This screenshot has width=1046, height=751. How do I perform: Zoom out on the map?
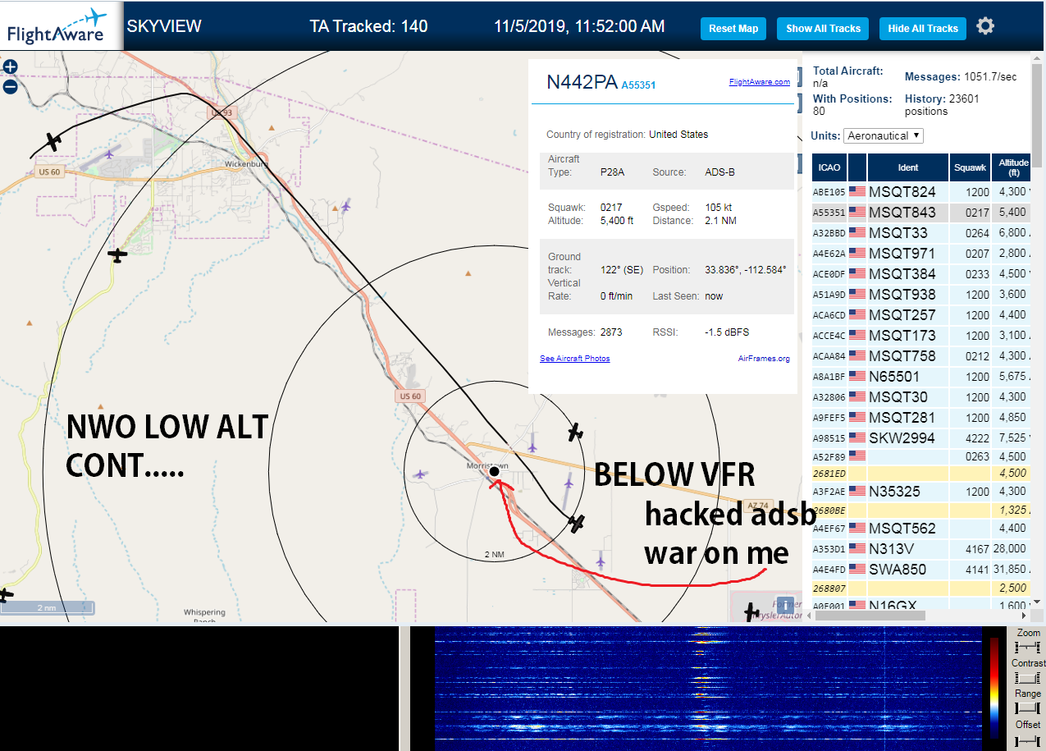(10, 86)
